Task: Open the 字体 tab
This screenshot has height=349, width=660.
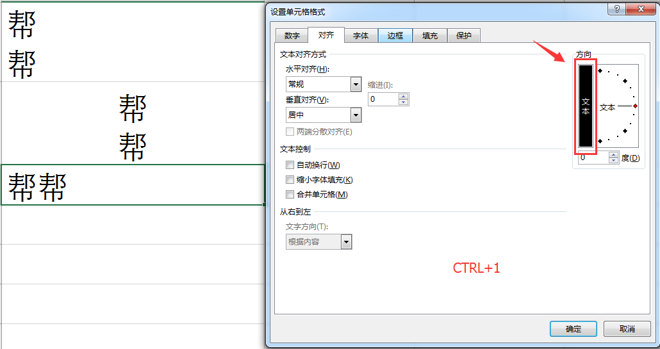Action: click(361, 36)
